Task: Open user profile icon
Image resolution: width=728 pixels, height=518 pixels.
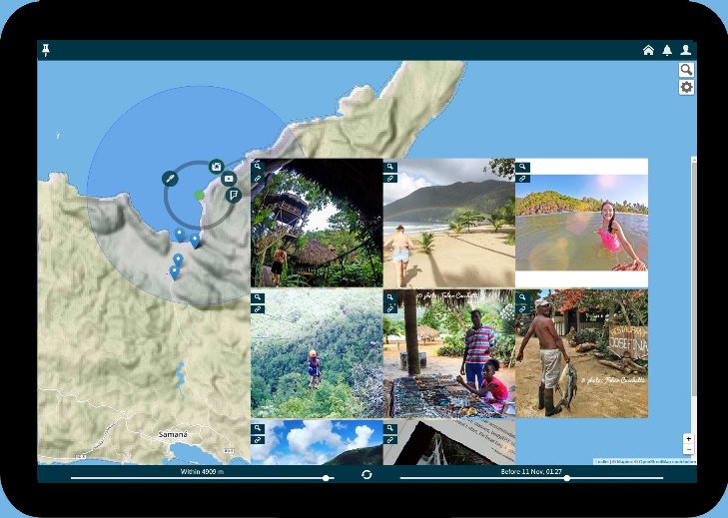Action: (x=685, y=50)
